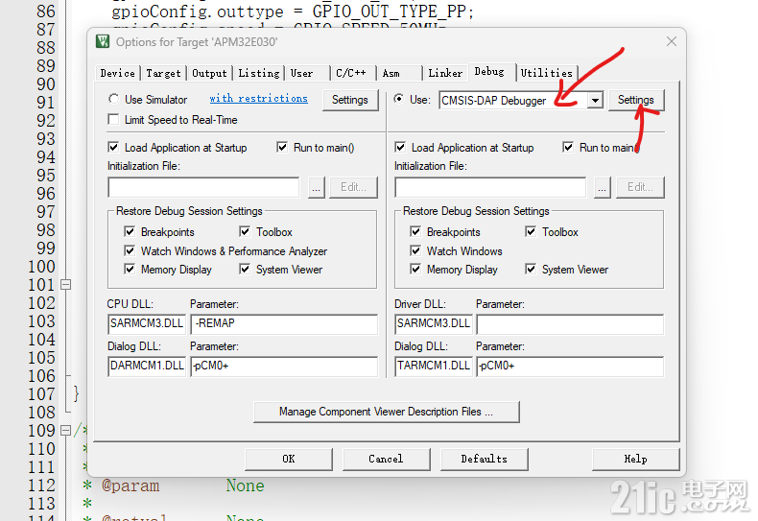Toggle simulator System Viewer checkbox
This screenshot has width=758, height=521.
tap(245, 270)
